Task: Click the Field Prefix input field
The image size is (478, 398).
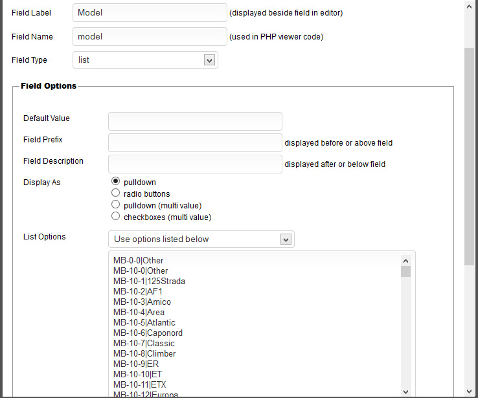Action: (195, 142)
